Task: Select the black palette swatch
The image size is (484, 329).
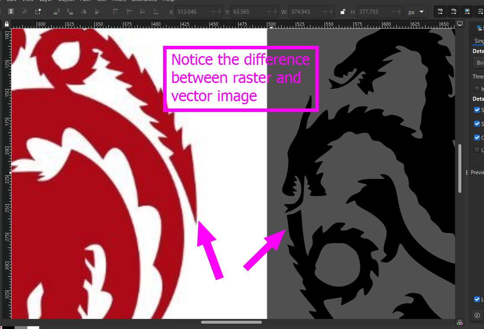Action: pos(8,327)
